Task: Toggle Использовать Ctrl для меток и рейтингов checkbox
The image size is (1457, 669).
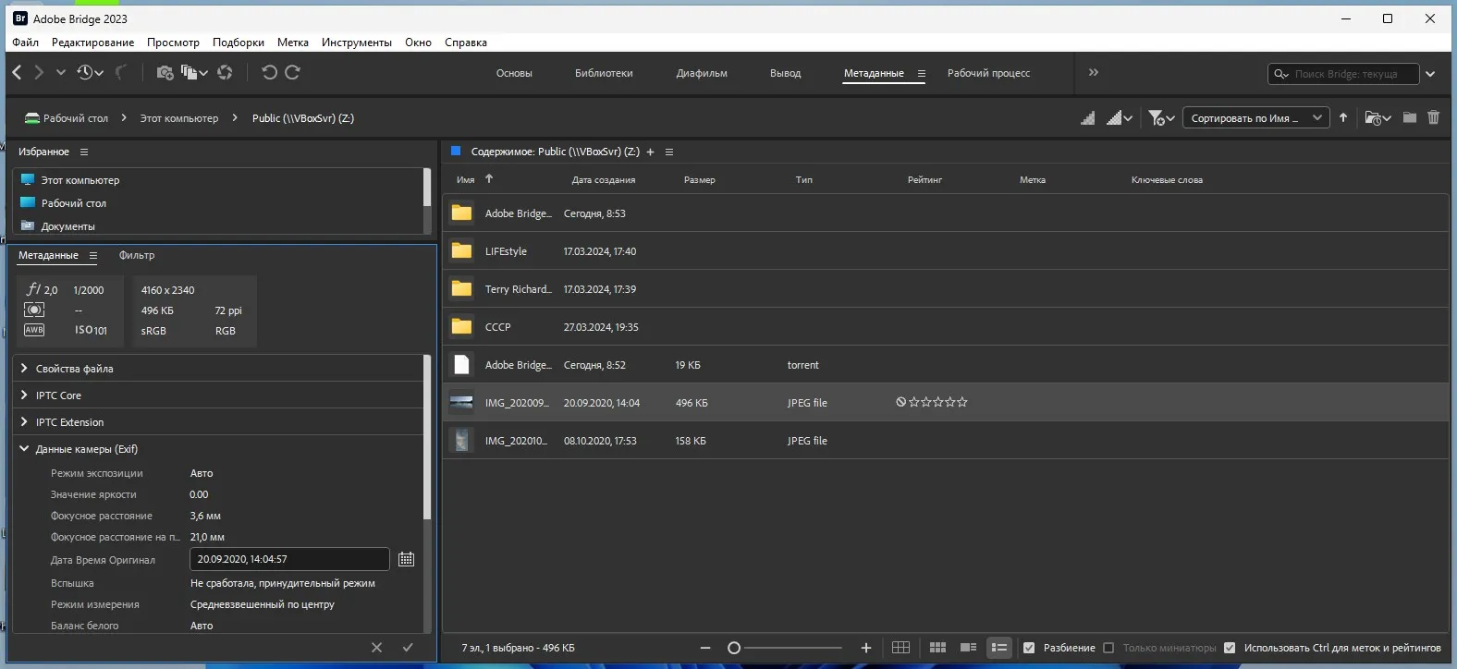Action: click(x=1230, y=648)
